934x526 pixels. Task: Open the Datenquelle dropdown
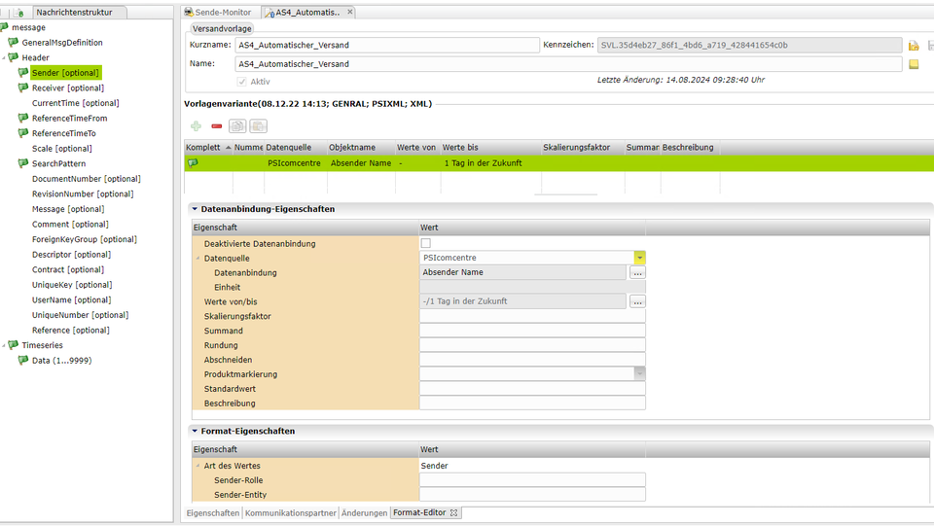click(639, 258)
